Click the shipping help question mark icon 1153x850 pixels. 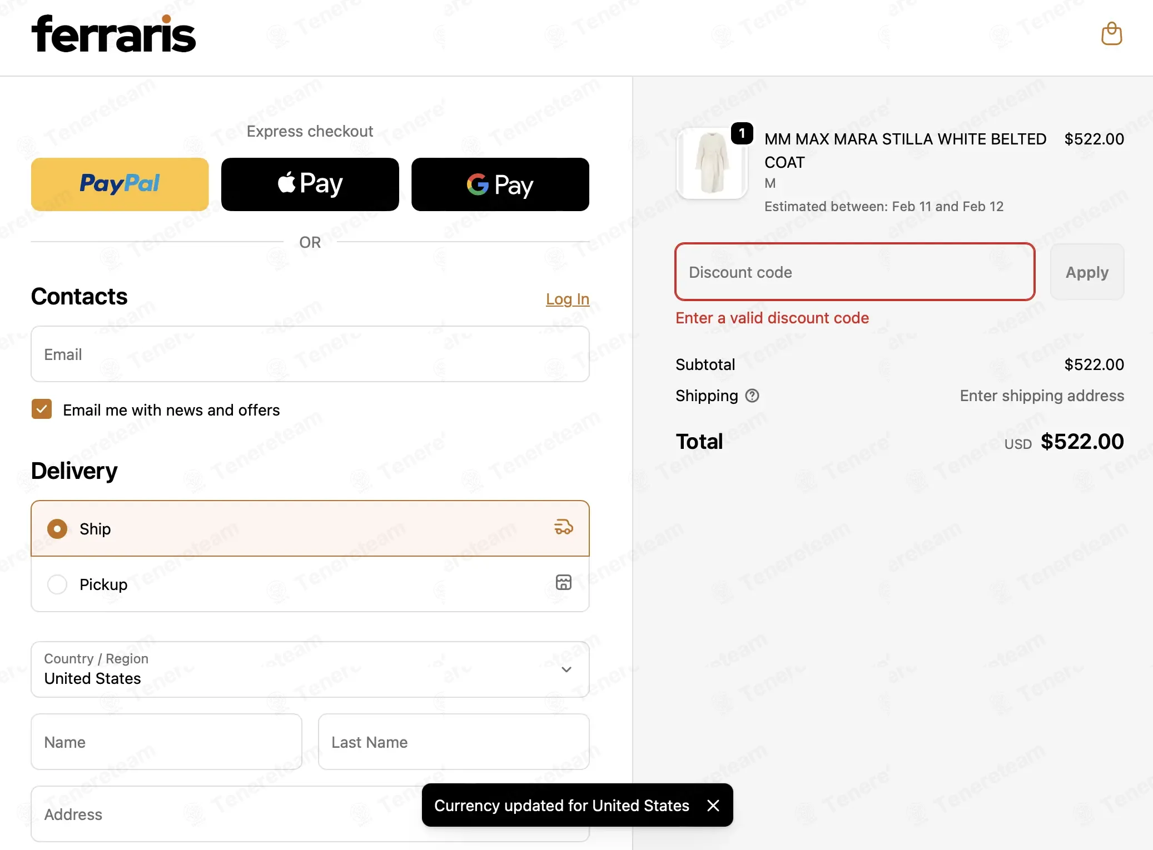(752, 396)
